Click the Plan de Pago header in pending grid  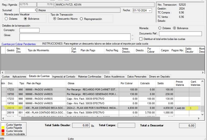92,50
